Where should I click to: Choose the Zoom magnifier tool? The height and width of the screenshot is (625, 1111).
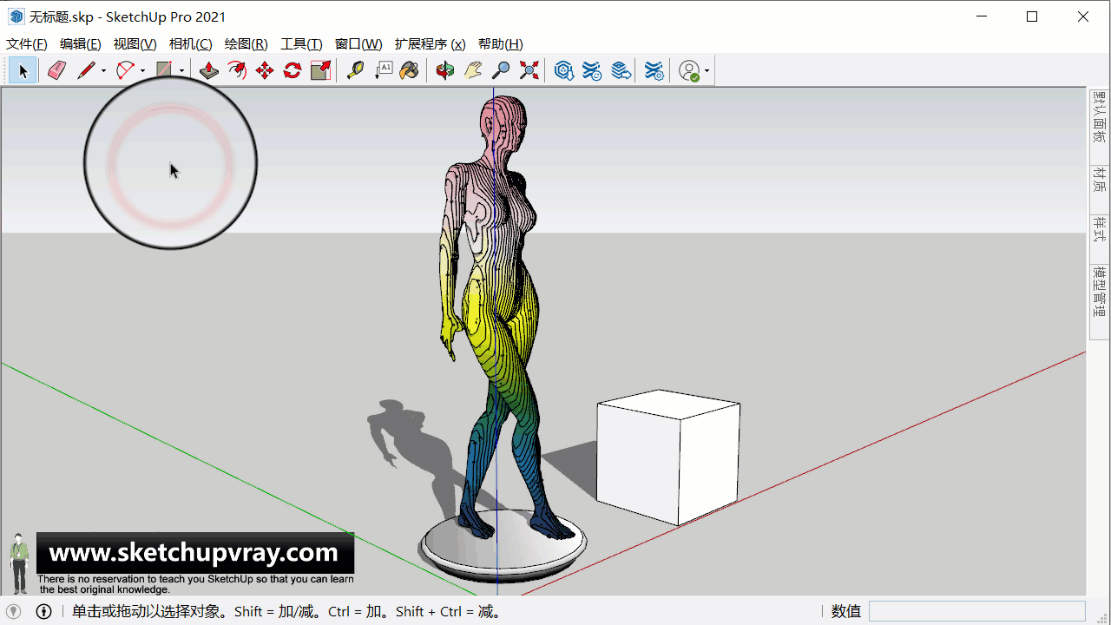click(x=501, y=70)
